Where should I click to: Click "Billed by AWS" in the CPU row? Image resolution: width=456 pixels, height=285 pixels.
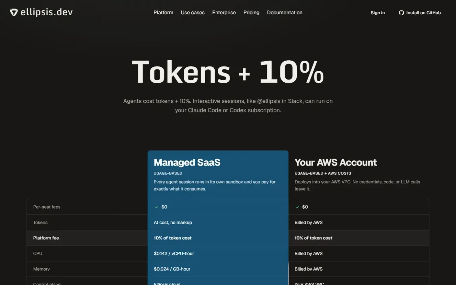click(x=309, y=253)
